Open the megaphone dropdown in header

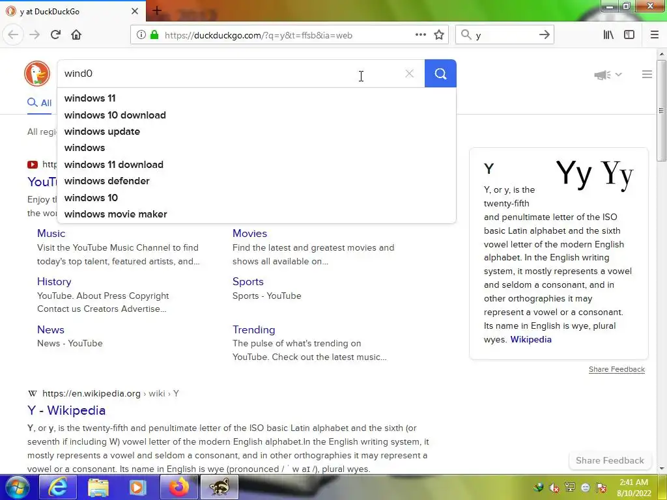click(x=608, y=75)
